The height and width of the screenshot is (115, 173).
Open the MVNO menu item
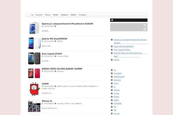[56, 15]
